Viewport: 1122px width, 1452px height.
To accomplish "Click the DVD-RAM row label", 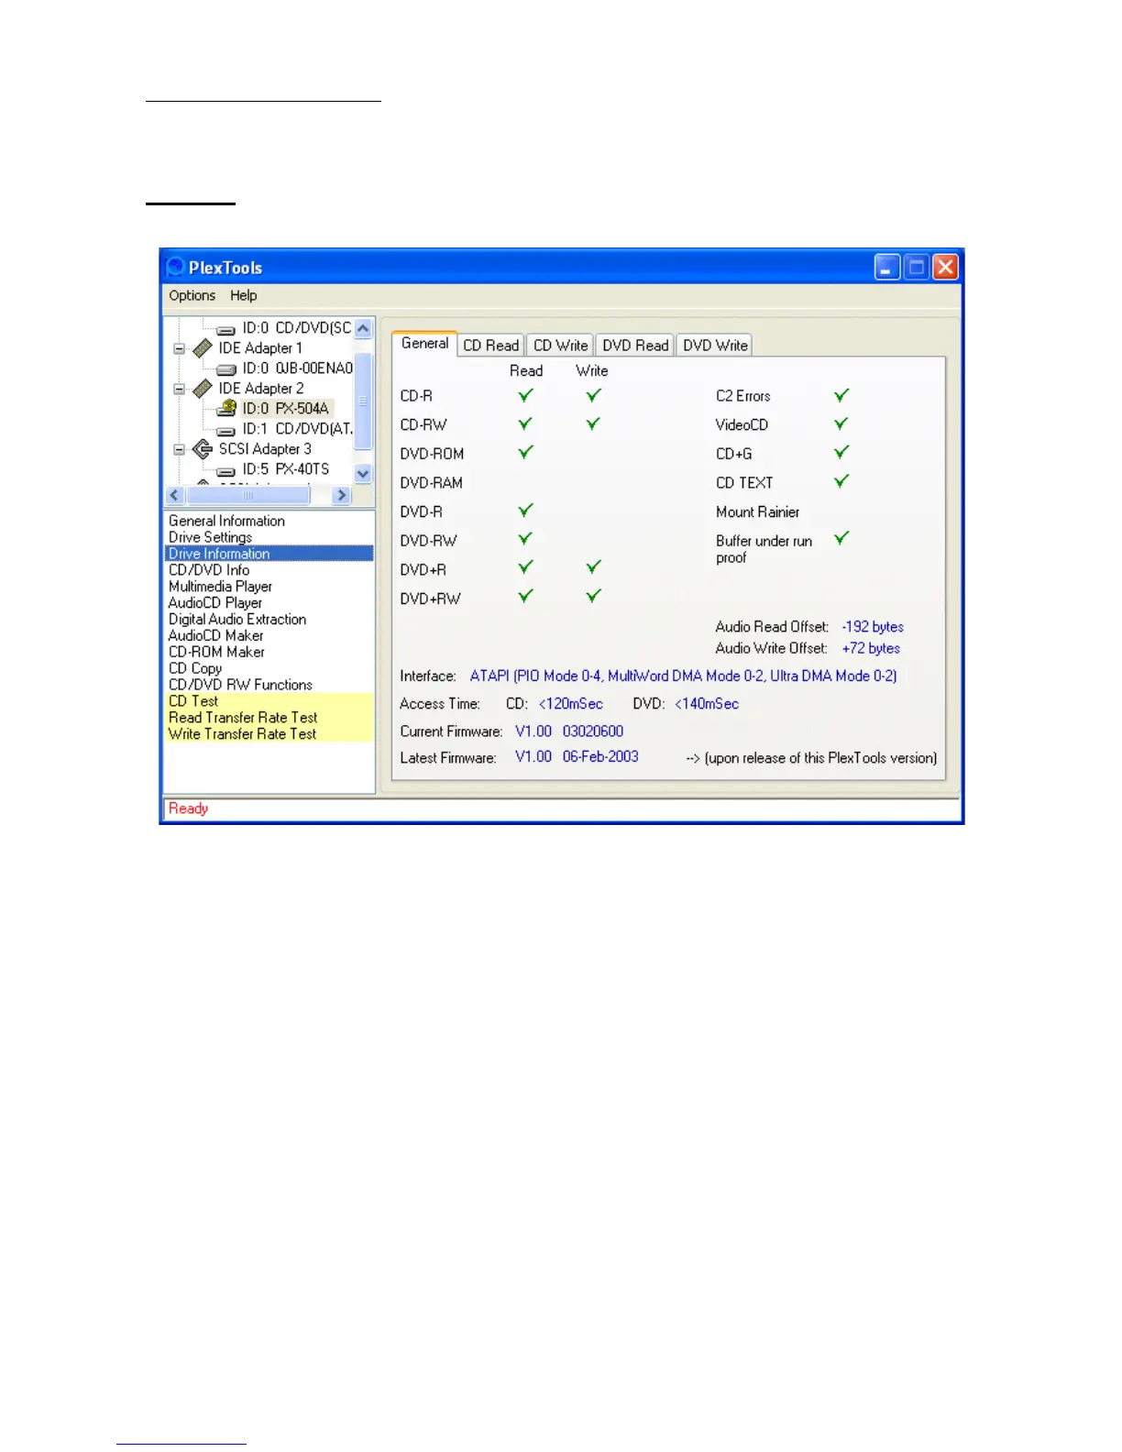I will [431, 483].
